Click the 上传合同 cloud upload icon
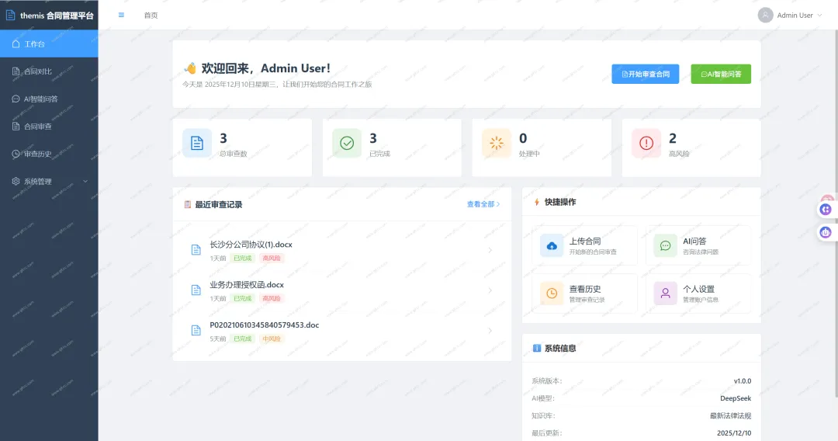The image size is (838, 441). click(x=552, y=245)
